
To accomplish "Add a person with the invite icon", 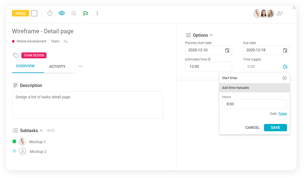I will pos(280,13).
